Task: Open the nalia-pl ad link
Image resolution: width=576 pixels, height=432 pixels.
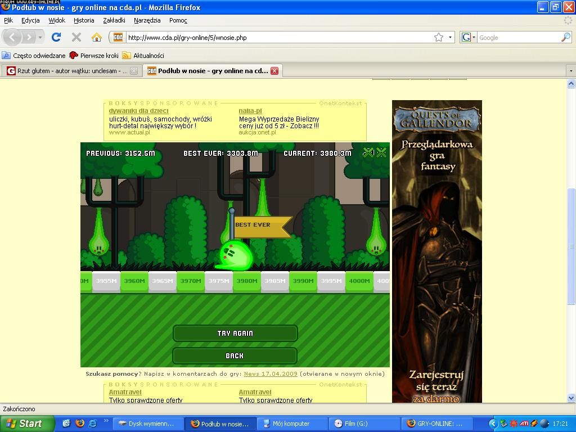Action: click(250, 111)
